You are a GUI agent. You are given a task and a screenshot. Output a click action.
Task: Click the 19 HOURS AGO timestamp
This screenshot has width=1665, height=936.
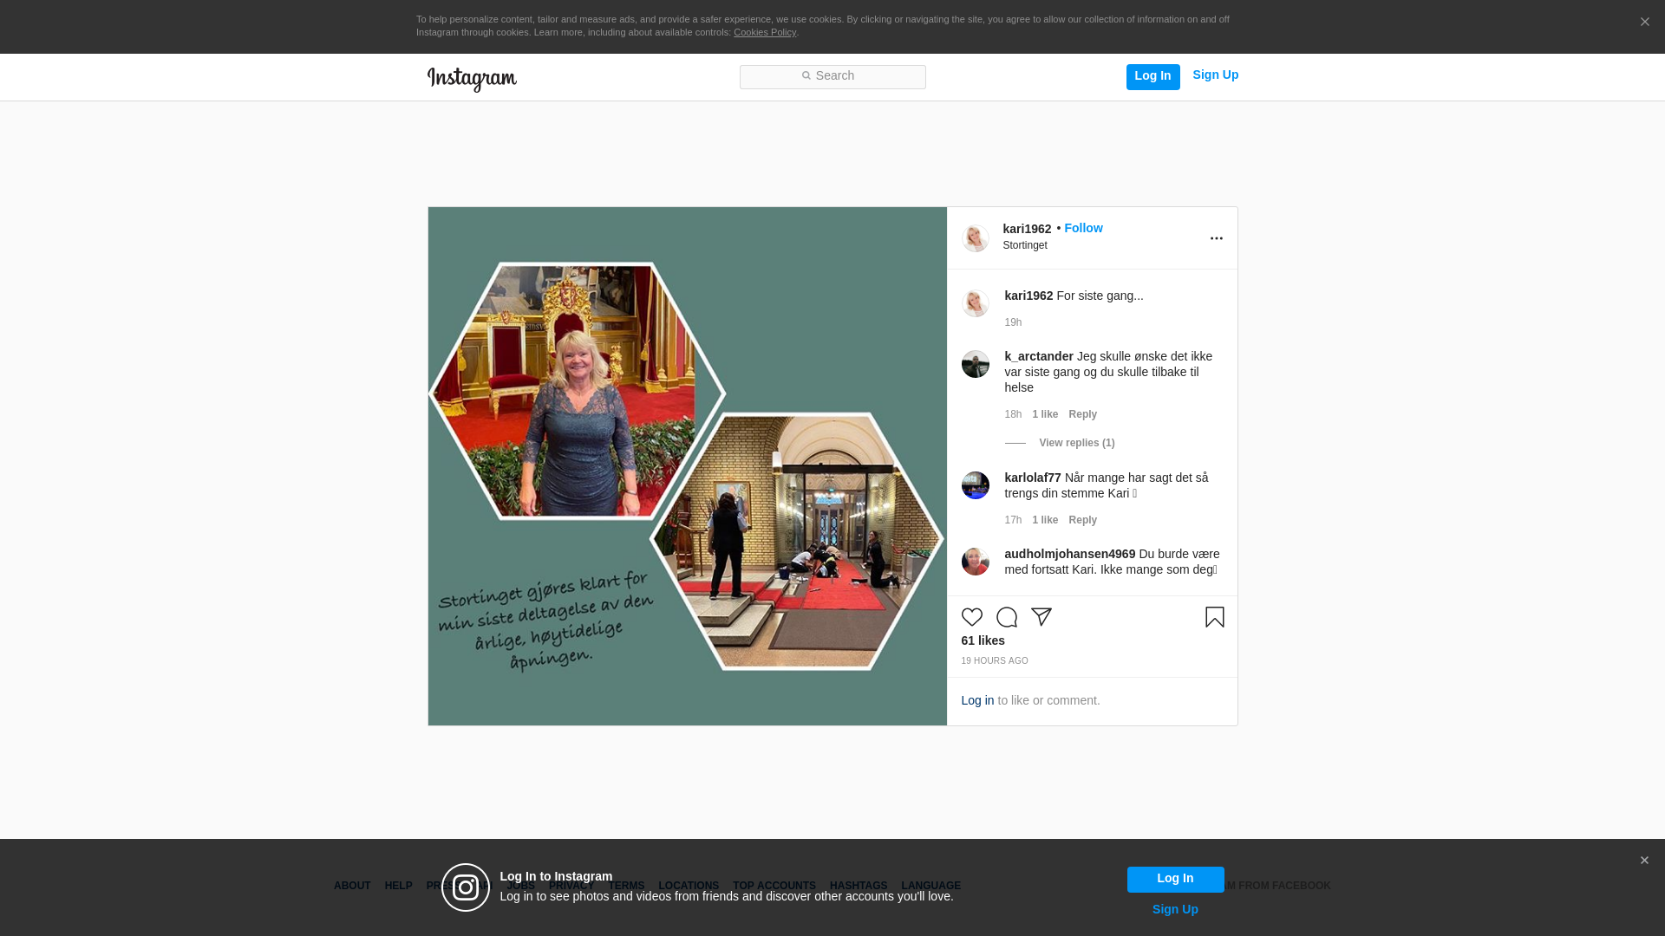(994, 660)
